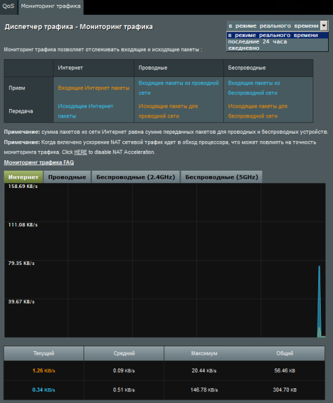Show Беспроводные (5GHz) traffic graph
Viewport: 333px width, 403px height.
tap(221, 177)
